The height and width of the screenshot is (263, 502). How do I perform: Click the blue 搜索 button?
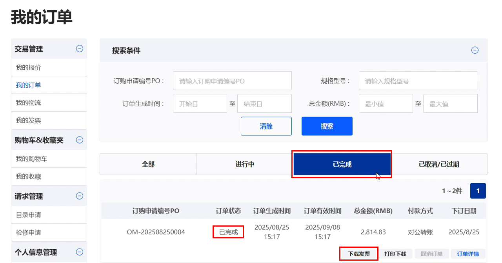(x=327, y=126)
